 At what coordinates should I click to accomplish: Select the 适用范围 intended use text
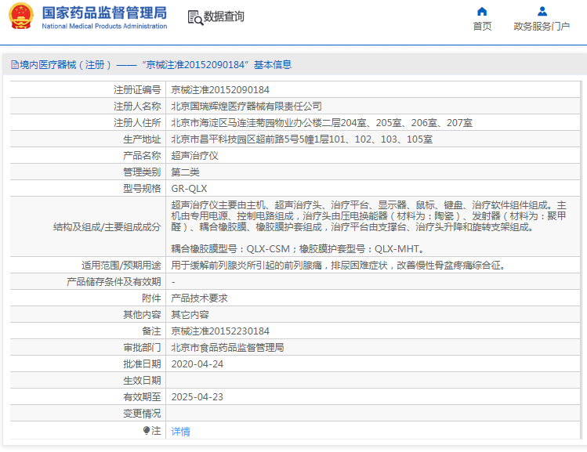click(x=339, y=266)
